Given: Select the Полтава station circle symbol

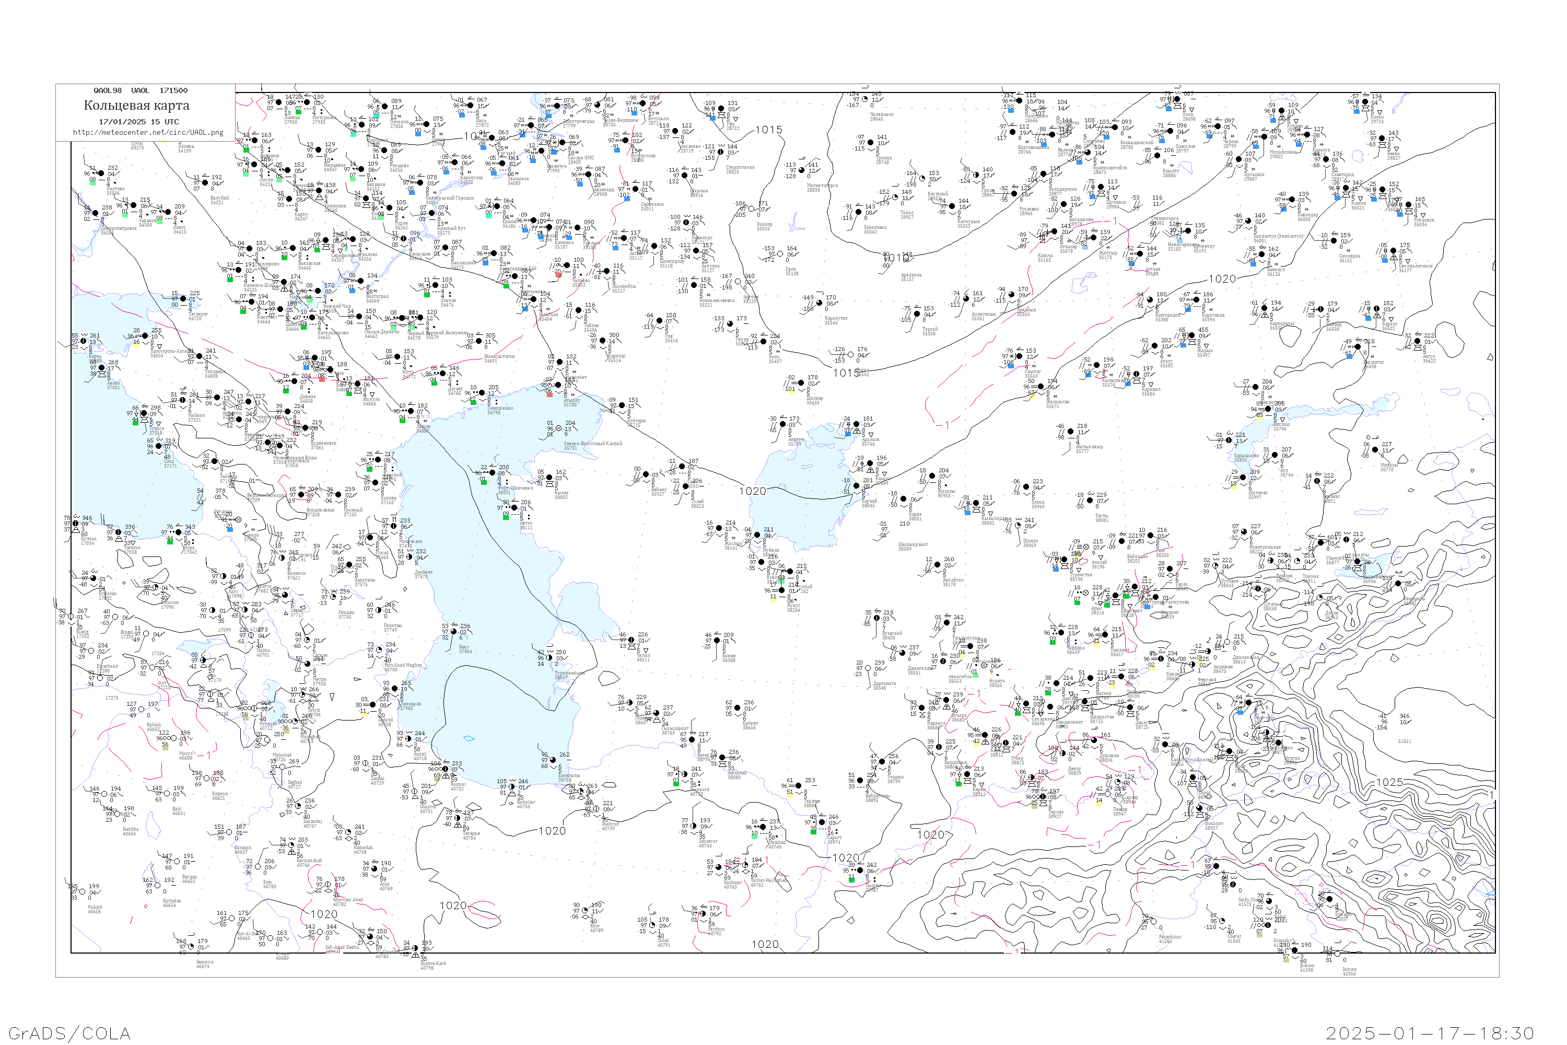Looking at the screenshot, I should coord(101,174).
